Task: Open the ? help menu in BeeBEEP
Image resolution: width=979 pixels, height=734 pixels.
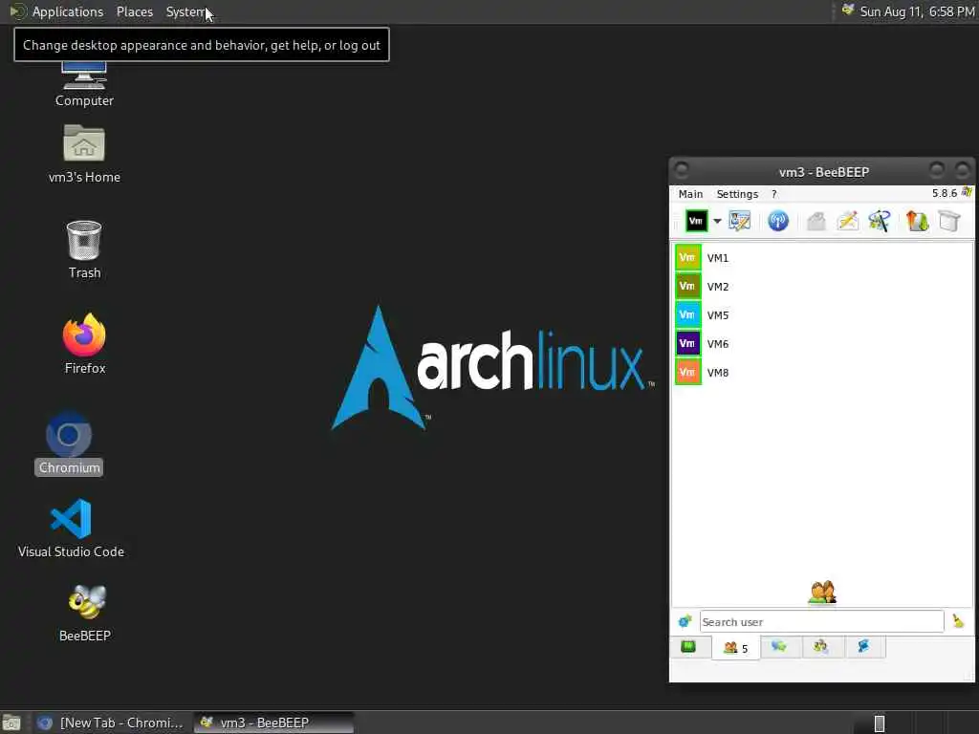Action: pyautogui.click(x=774, y=194)
